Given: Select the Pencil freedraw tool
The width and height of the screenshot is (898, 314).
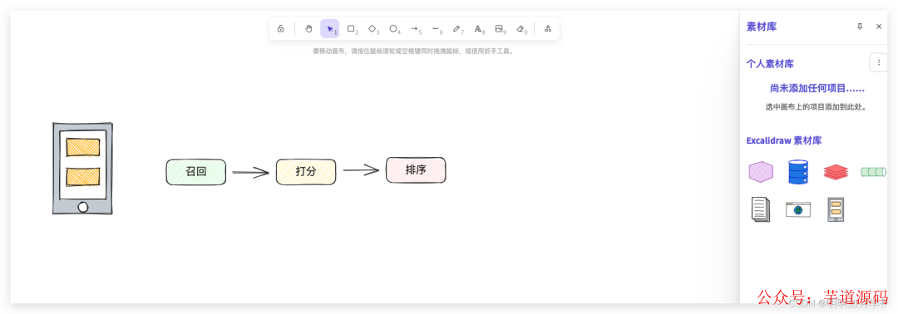Looking at the screenshot, I should (x=457, y=28).
